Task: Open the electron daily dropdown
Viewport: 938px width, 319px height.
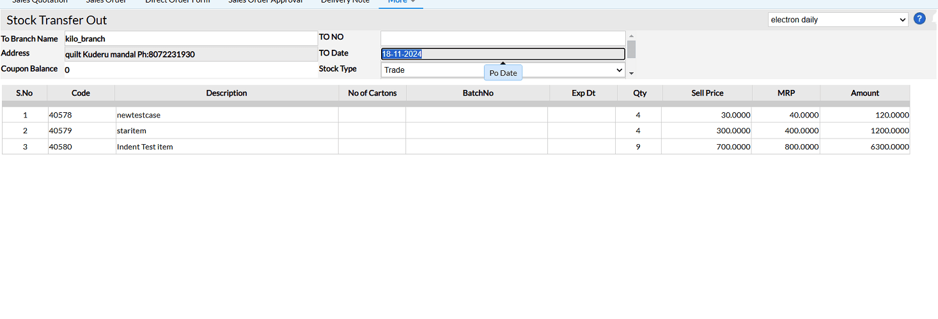Action: click(x=838, y=20)
